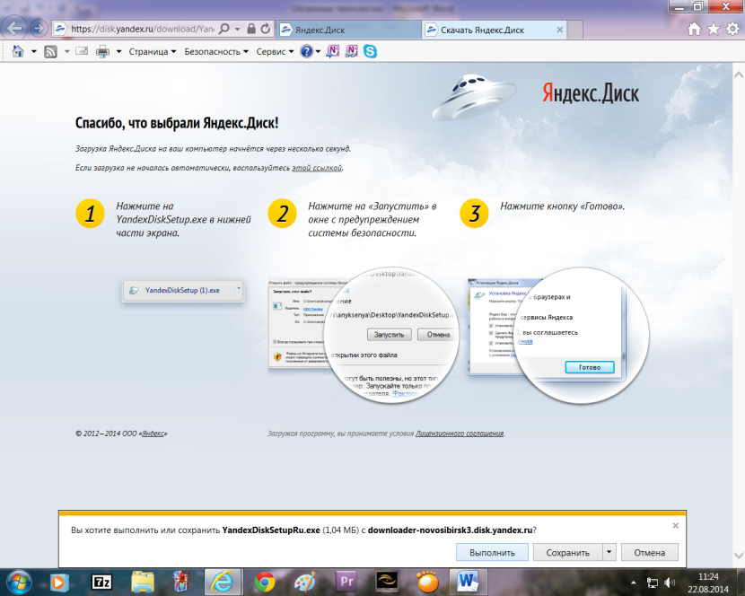
Task: Open browser Tools via the gear icon
Action: pos(732,29)
